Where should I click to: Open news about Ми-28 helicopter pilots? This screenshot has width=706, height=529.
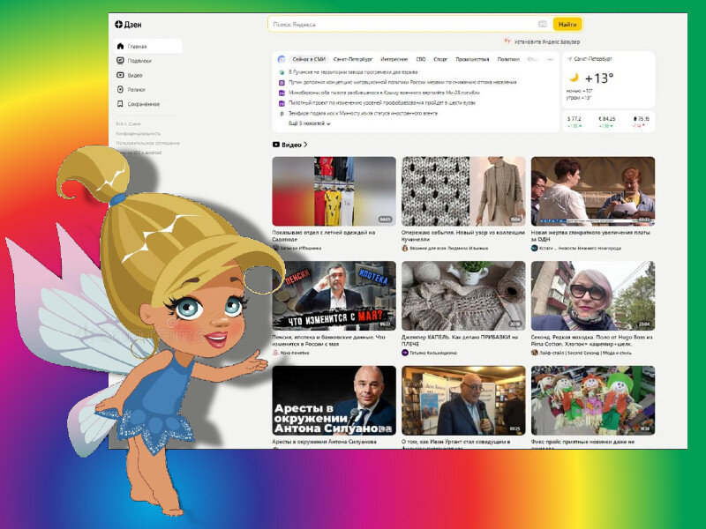[384, 93]
